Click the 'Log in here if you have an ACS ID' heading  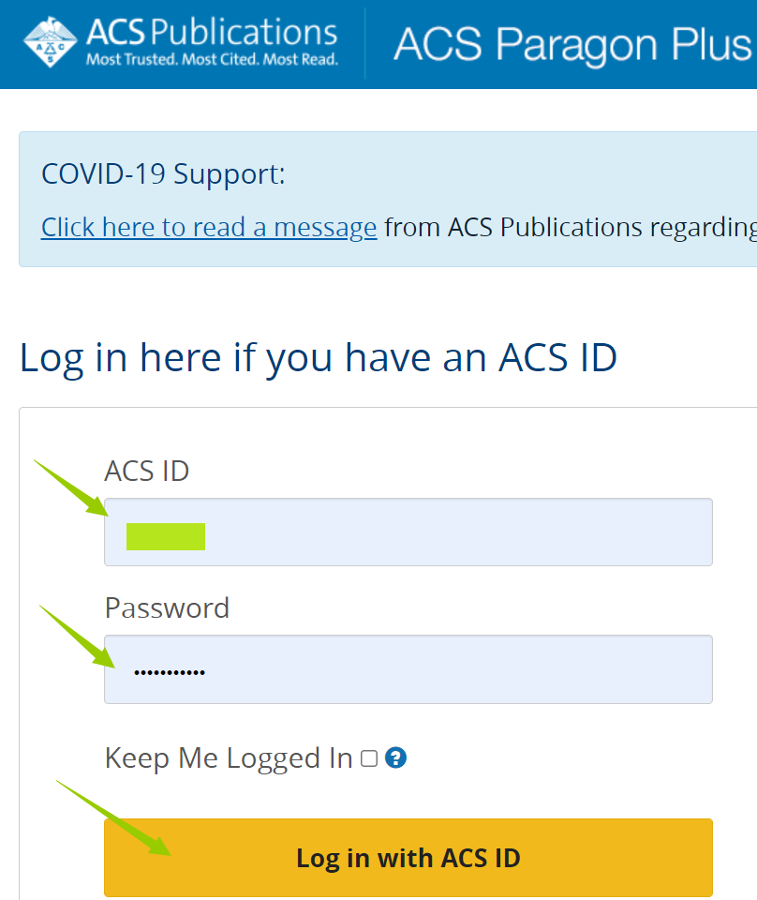[319, 357]
